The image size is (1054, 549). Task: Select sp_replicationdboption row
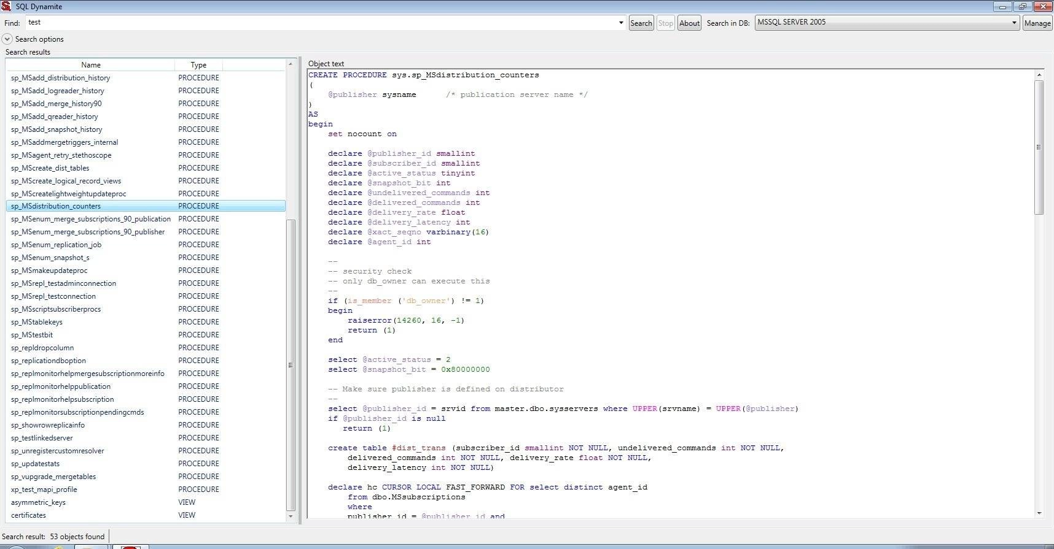pyautogui.click(x=146, y=361)
